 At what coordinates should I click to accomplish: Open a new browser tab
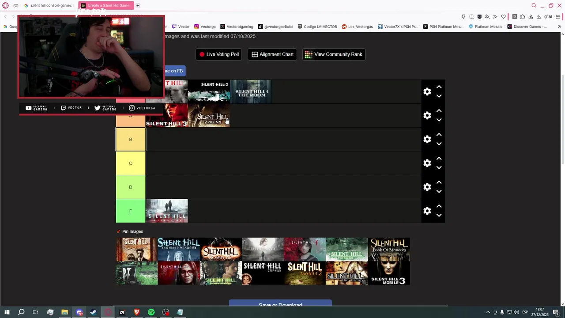138,6
